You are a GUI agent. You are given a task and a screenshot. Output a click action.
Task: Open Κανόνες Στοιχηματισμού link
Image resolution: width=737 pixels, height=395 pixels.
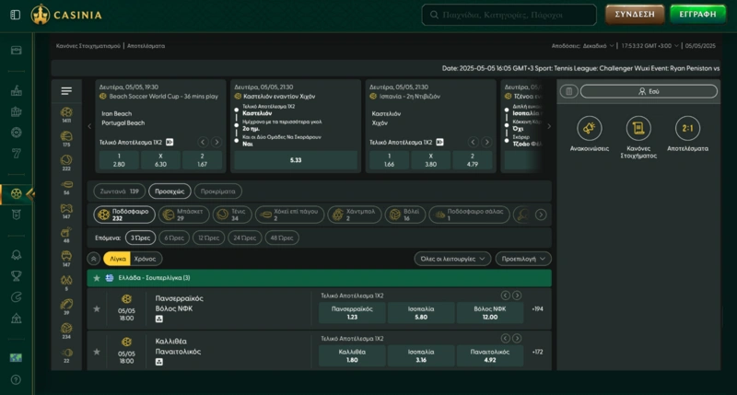pyautogui.click(x=88, y=46)
